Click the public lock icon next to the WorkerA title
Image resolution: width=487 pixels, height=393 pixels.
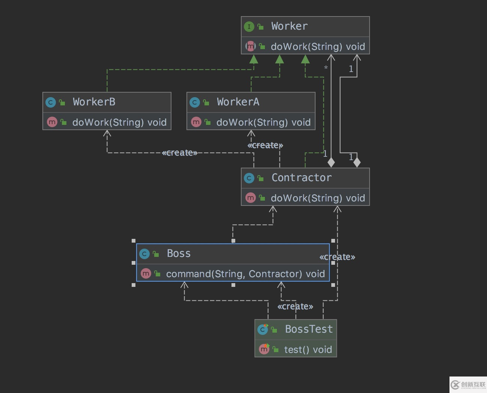click(x=206, y=102)
